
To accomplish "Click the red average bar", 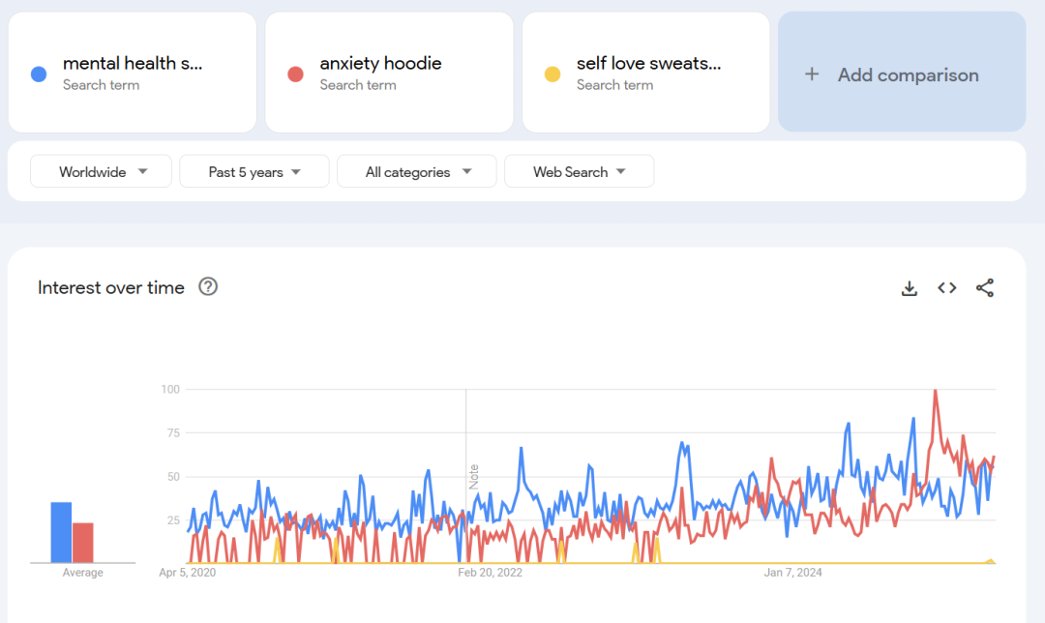I will 83,543.
